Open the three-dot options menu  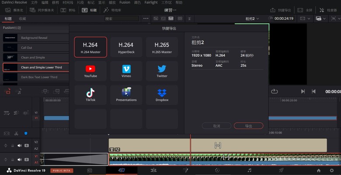146,19
